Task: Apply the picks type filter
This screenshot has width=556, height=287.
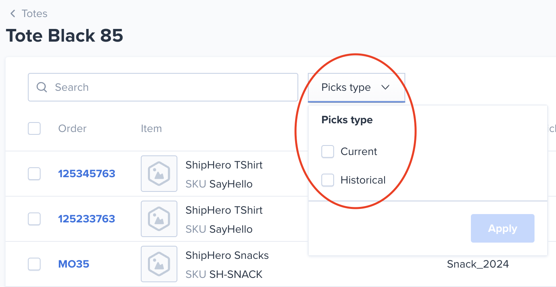Action: pyautogui.click(x=503, y=228)
